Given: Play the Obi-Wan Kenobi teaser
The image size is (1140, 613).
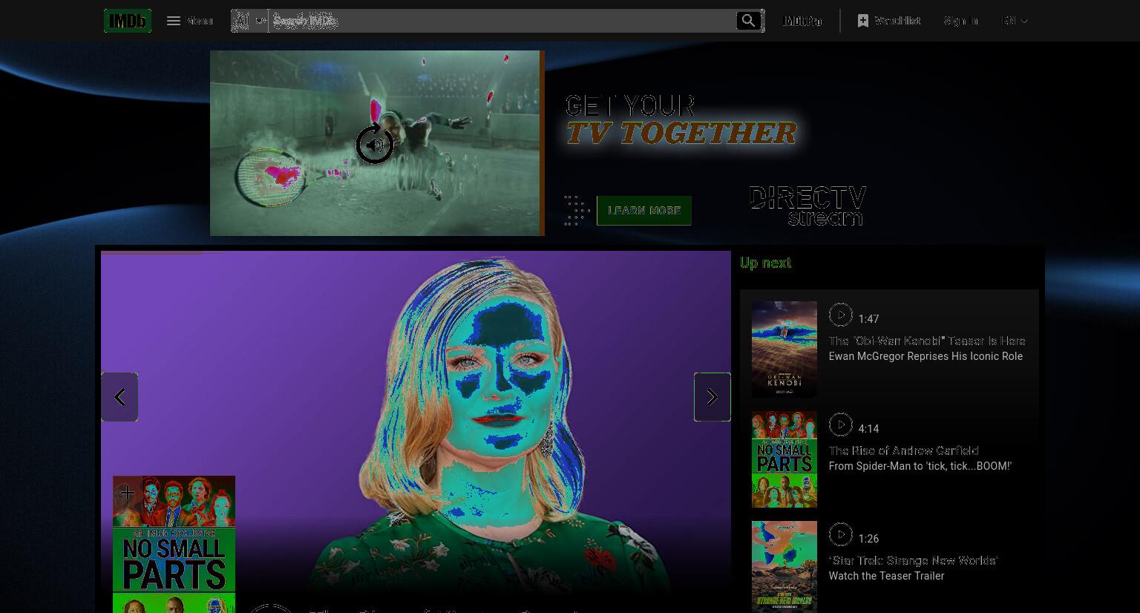Looking at the screenshot, I should coord(840,315).
